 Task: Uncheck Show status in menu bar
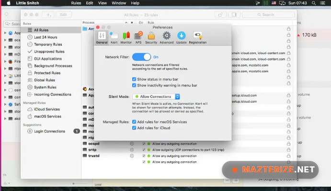134,79
